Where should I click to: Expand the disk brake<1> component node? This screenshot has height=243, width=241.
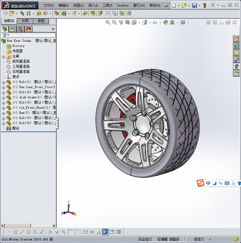3,98
